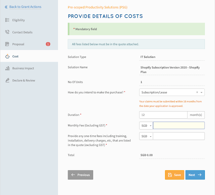Select the Cost section
The height and width of the screenshot is (195, 215).
click(x=16, y=56)
